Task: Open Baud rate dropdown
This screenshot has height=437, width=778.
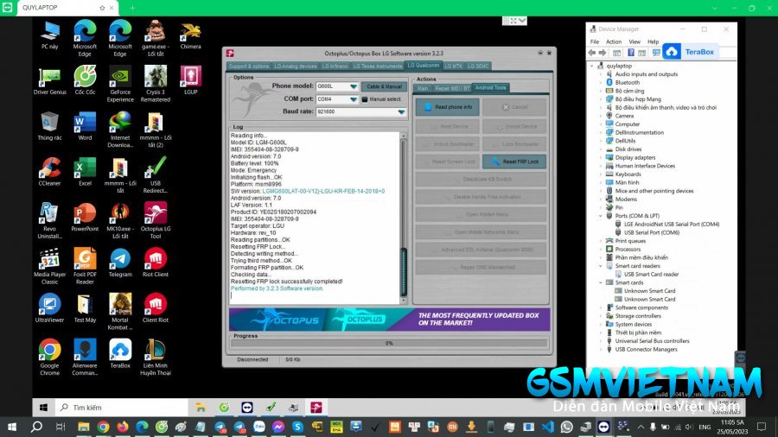Action: click(x=401, y=112)
